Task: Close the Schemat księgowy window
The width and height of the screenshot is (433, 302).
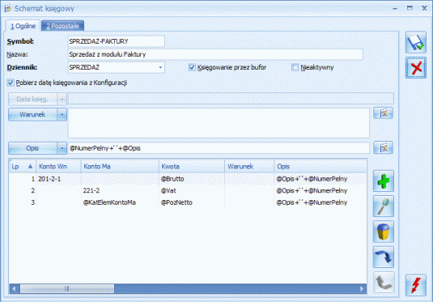Action: [x=424, y=8]
